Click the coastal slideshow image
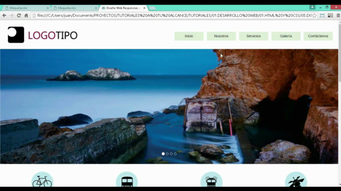Image resolution: width=341 pixels, height=191 pixels. [169, 106]
